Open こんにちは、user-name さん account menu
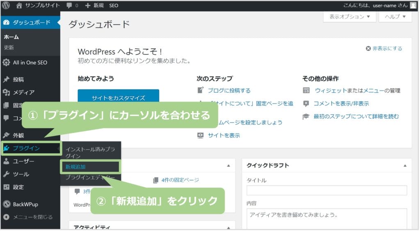 click(375, 5)
